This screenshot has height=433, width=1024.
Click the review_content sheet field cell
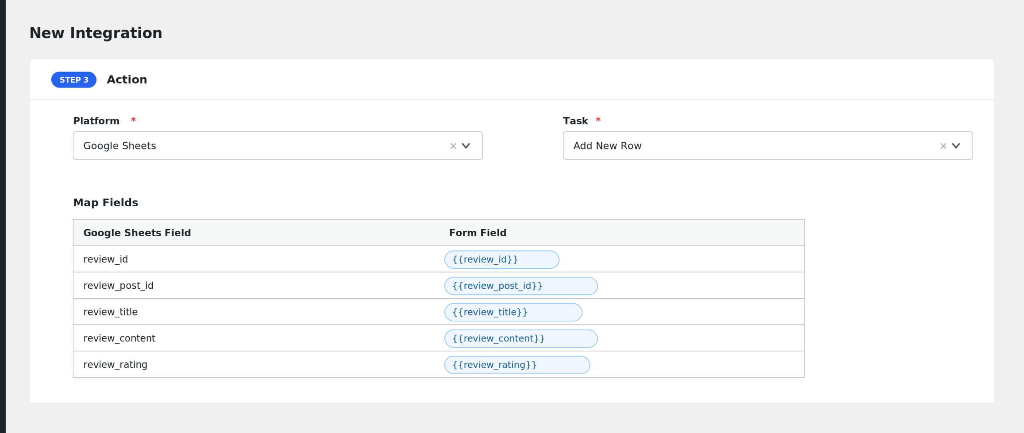pos(256,338)
